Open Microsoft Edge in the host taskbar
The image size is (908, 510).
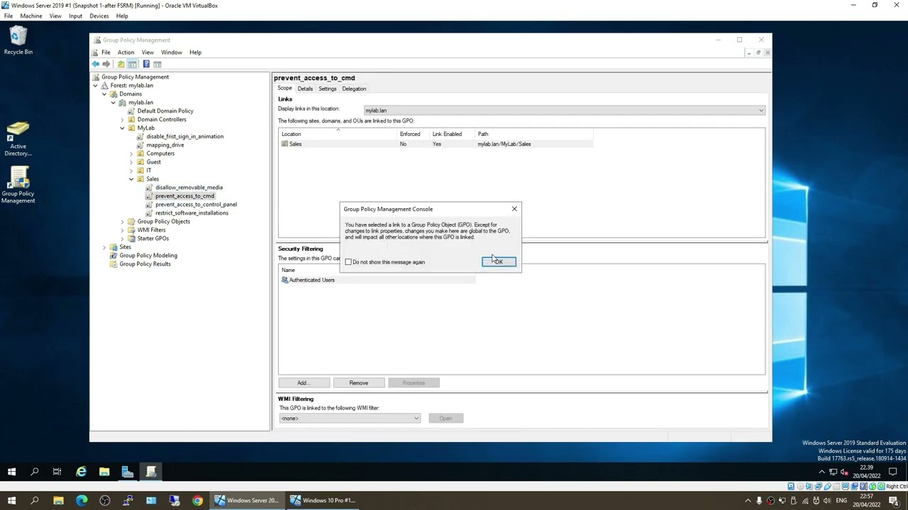click(82, 501)
